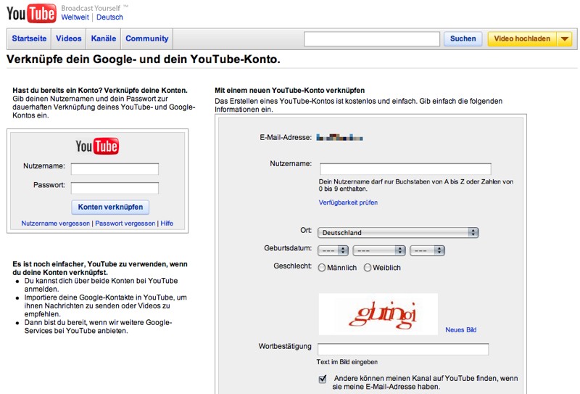Viewport: 580px width, 394px height.
Task: Switch to the Kanäle tab
Action: pyautogui.click(x=103, y=39)
